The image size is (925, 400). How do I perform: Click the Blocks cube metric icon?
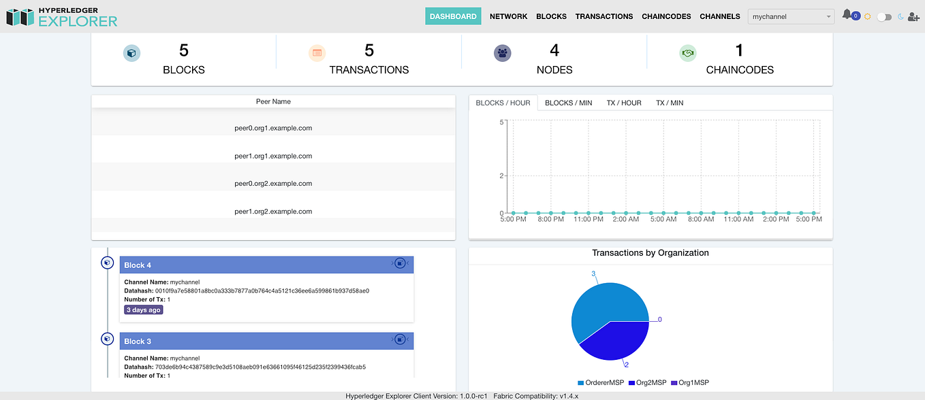click(x=131, y=52)
